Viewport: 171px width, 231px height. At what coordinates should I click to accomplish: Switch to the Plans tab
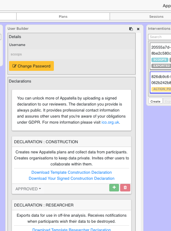click(63, 17)
